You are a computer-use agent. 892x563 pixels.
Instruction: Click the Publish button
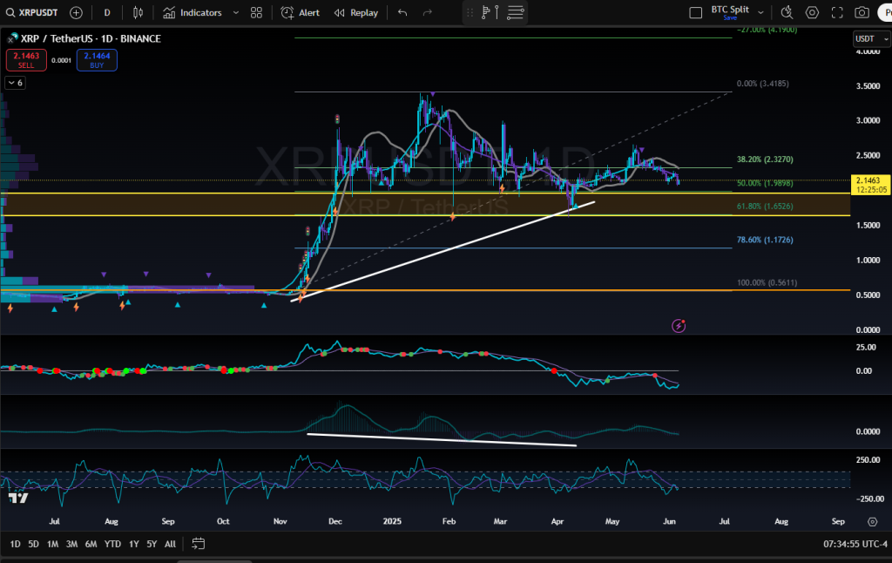pos(886,12)
